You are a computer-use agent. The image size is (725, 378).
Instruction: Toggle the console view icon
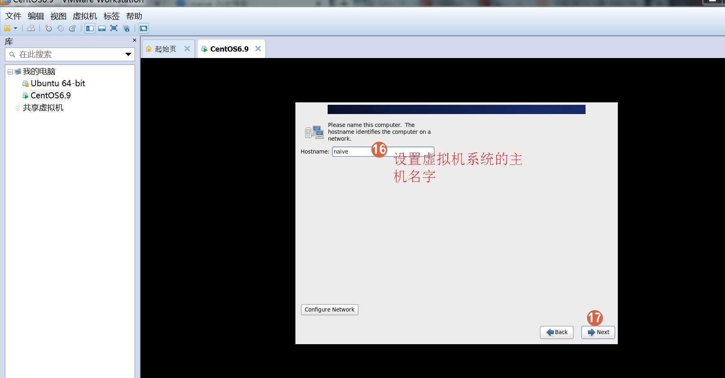coord(143,28)
